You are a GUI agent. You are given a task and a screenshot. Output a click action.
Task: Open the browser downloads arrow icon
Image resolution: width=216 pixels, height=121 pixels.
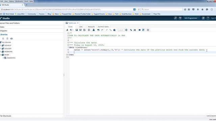(x=198, y=9)
